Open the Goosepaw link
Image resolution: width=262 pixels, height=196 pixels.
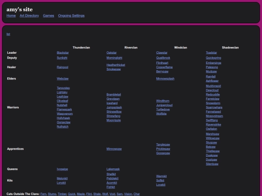tap(163, 153)
